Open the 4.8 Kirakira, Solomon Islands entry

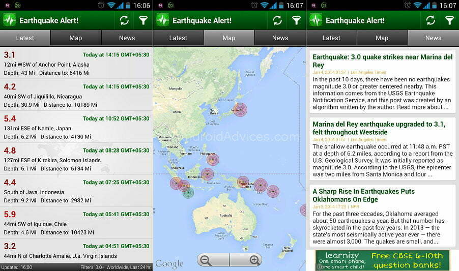(76, 159)
